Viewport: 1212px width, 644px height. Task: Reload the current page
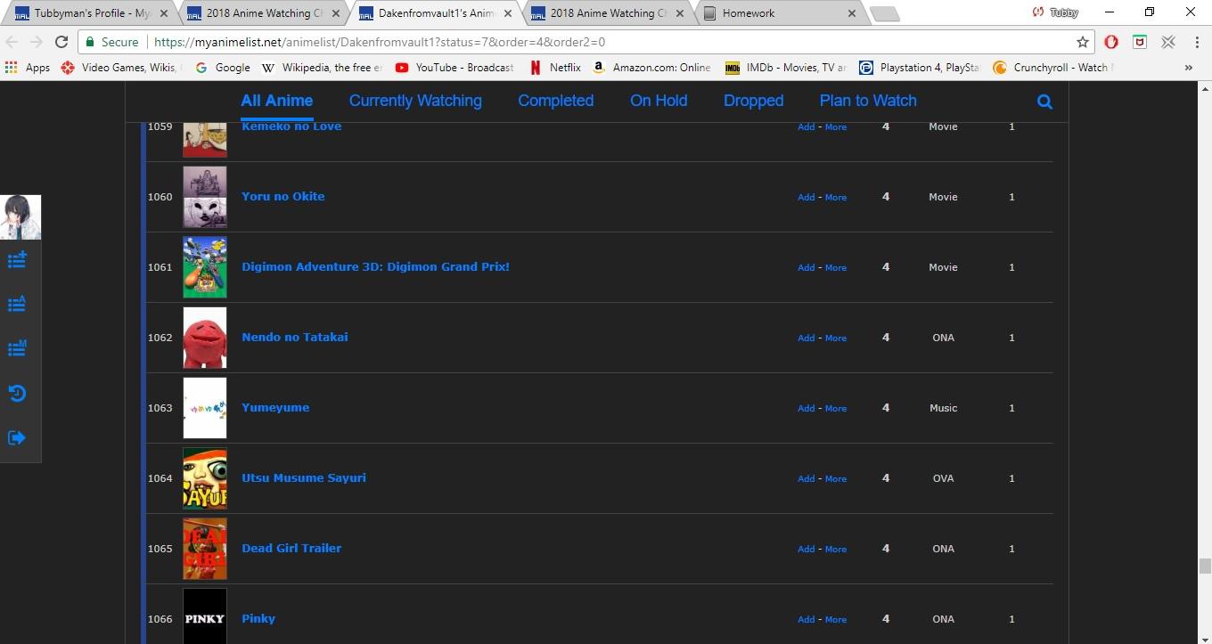coord(61,42)
